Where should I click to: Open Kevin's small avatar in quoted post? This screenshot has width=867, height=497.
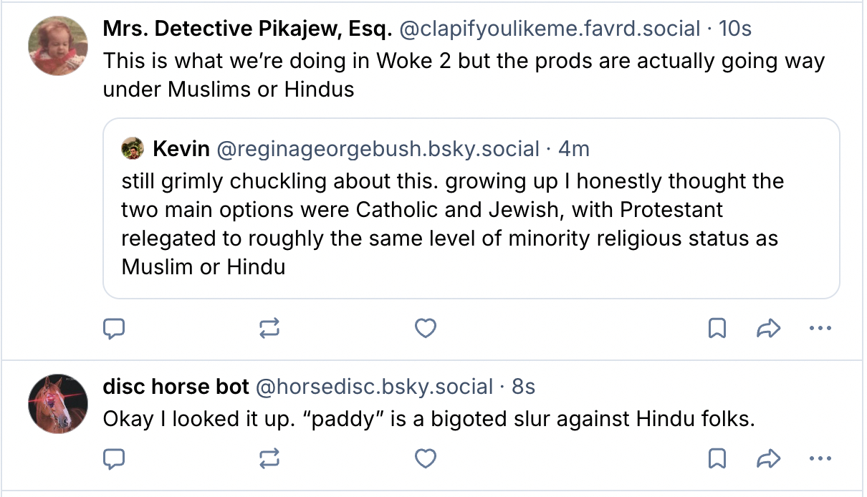[133, 149]
